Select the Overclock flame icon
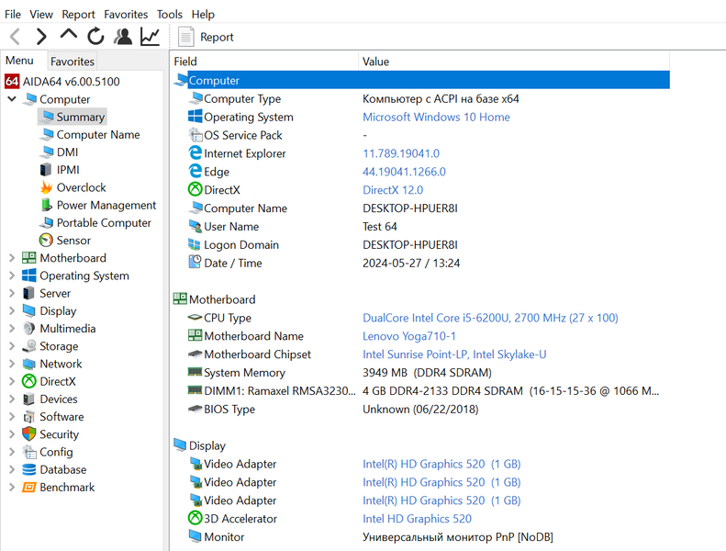Viewport: 726px width, 551px height. click(x=46, y=187)
